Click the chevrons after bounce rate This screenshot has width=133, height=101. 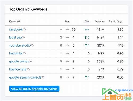coord(28,69)
